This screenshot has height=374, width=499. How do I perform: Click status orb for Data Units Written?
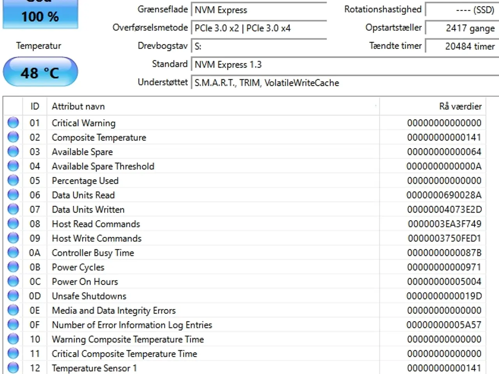click(13, 209)
